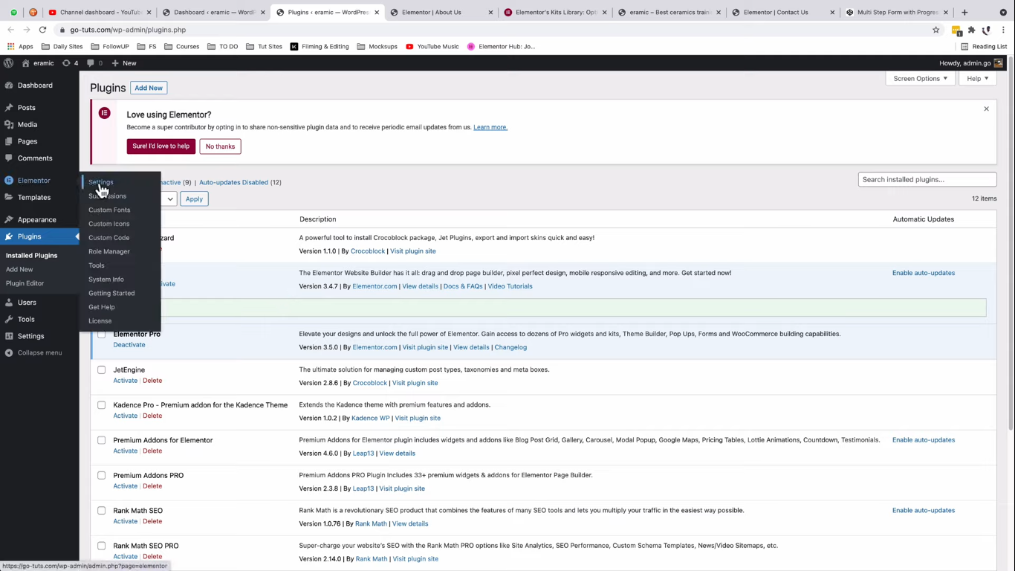Choose License in the Elementor flyout
This screenshot has width=1015, height=571.
(100, 321)
